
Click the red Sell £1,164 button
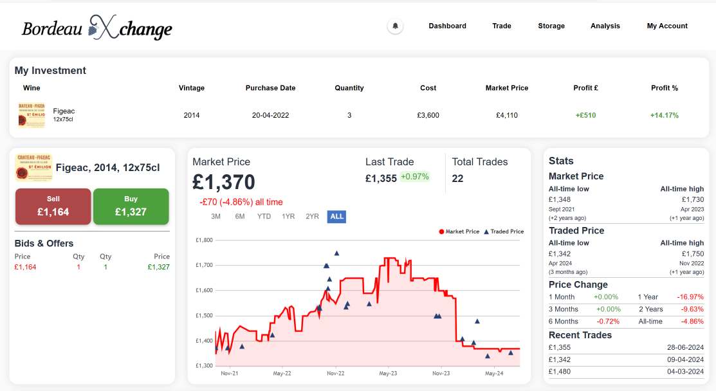[53, 206]
